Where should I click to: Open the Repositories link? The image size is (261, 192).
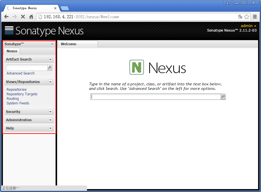click(17, 89)
